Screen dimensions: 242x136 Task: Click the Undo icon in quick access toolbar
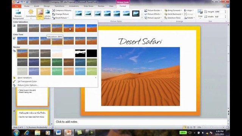(22, 2)
